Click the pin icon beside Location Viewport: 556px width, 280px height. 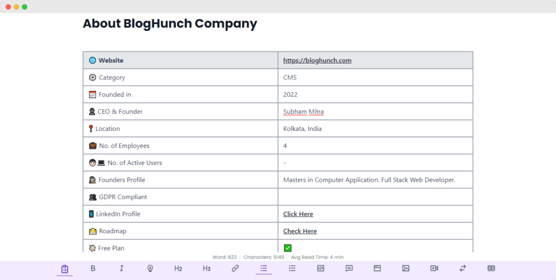pos(91,129)
